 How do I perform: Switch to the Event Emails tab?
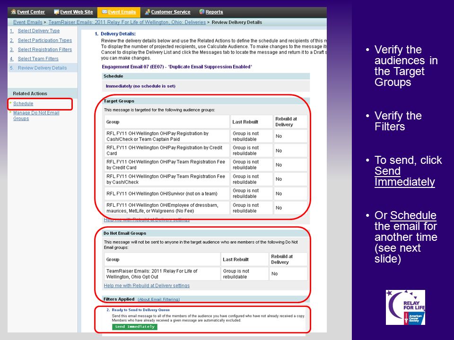(x=119, y=12)
